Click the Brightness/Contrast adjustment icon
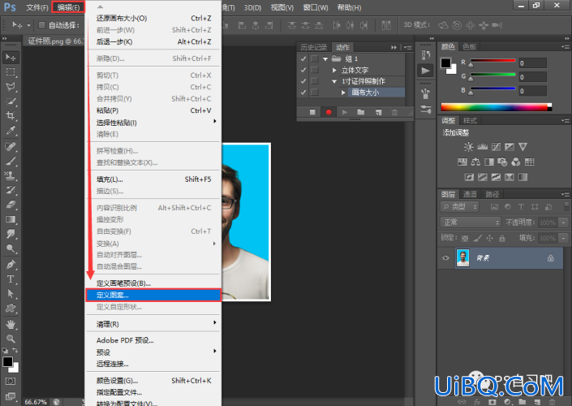Viewport: 572px width, 406px height. pyautogui.click(x=468, y=147)
